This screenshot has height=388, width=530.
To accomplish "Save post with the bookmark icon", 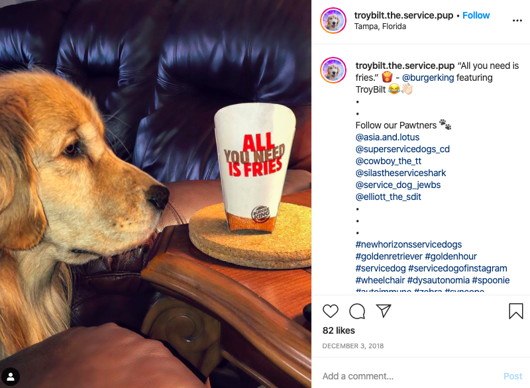I will click(x=516, y=311).
